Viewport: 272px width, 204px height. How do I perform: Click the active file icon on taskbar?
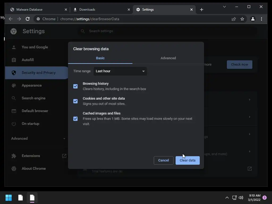(x=32, y=198)
